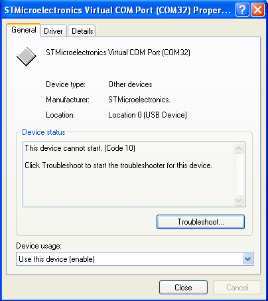Click the device status scrollbar track
The height and width of the screenshot is (301, 268).
[x=238, y=175]
